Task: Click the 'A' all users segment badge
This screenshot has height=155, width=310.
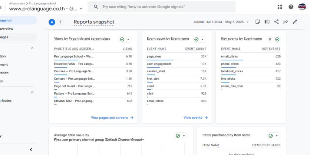Action: coord(52,22)
